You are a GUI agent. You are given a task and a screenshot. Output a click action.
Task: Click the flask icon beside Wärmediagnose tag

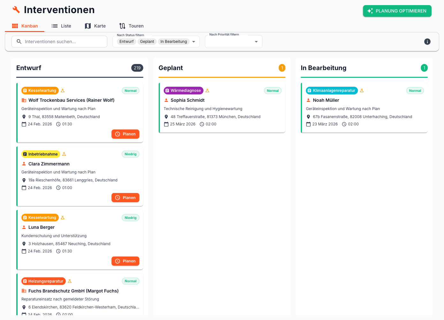click(207, 91)
